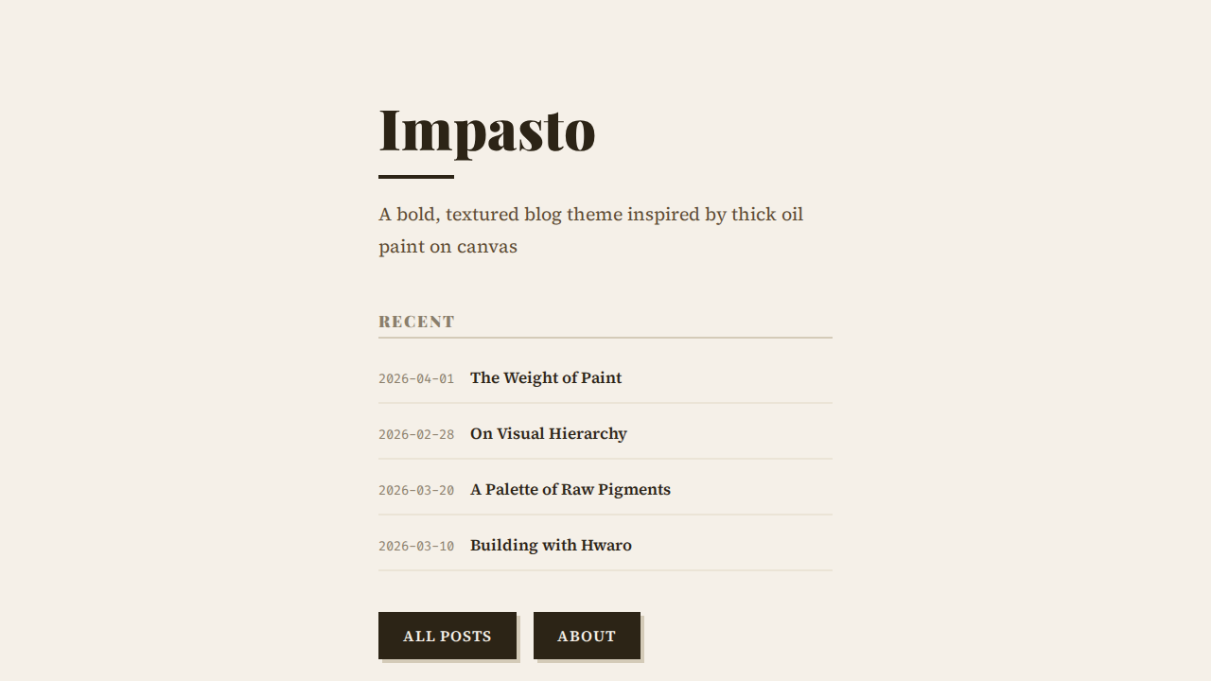Click the date 2026-04-01
Viewport: 1211px width, 681px height.
point(416,377)
